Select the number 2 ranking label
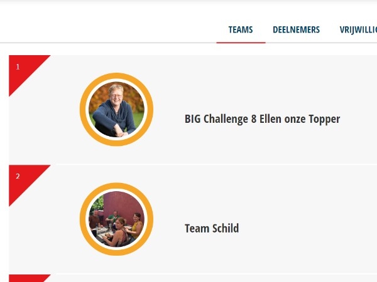The width and height of the screenshot is (377, 282). (18, 176)
